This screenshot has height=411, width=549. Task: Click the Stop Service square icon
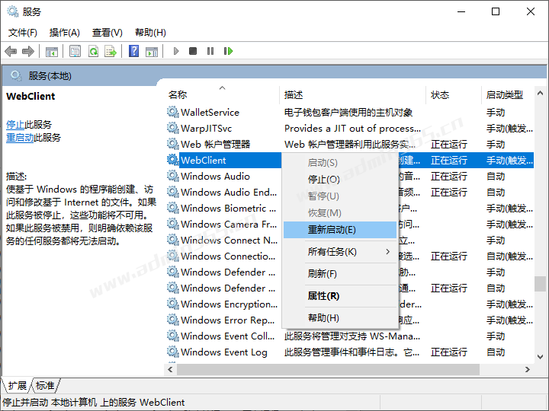(193, 52)
